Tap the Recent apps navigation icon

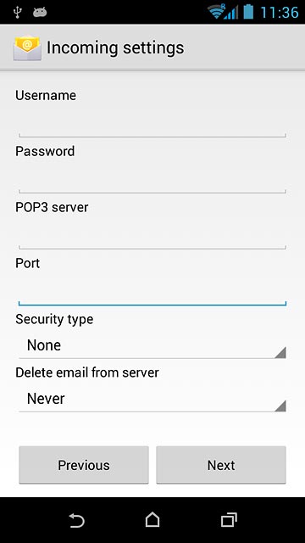[x=229, y=520]
